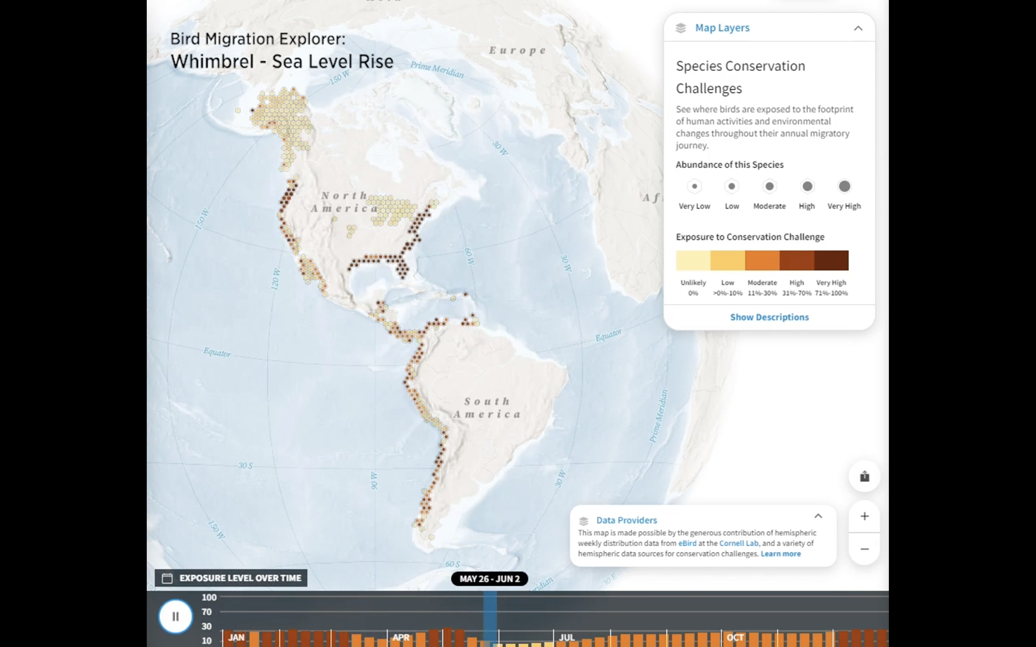This screenshot has width=1036, height=647.
Task: Click the Whimbrel - Sea Level Rise title
Action: pyautogui.click(x=282, y=61)
